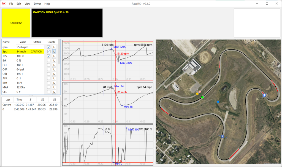Click the pink dot marker on map
Viewport: 282px width, 167px height.
(x=200, y=92)
